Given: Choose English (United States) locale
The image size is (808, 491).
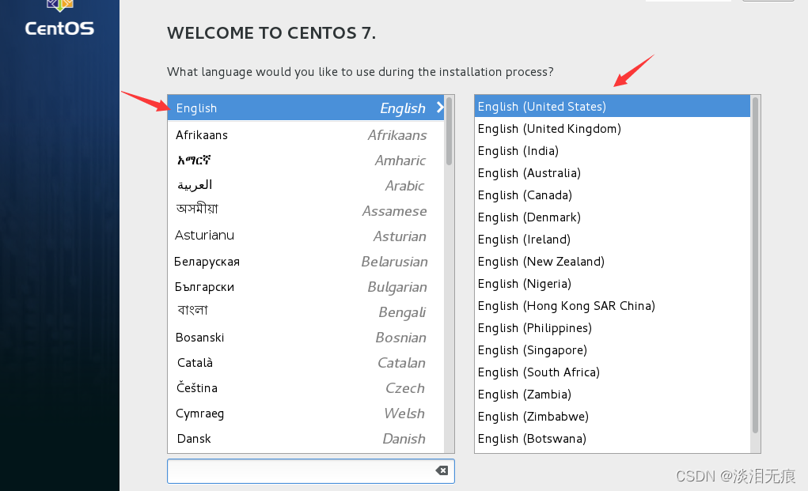Looking at the screenshot, I should tap(613, 107).
